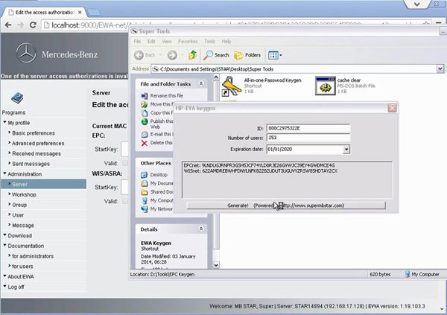This screenshot has width=447, height=315.
Task: Open a new browser tab
Action: 94,12
